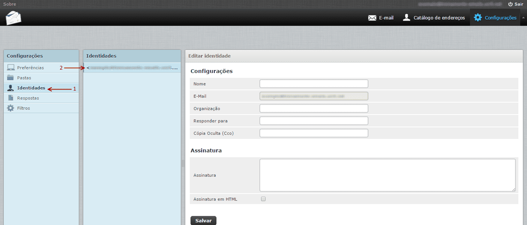
Task: Open Catálogo de endereços person icon
Action: 406,18
